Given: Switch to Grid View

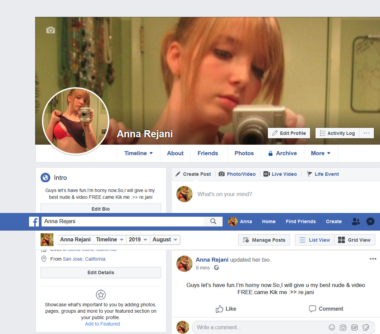Looking at the screenshot, I should click(355, 240).
